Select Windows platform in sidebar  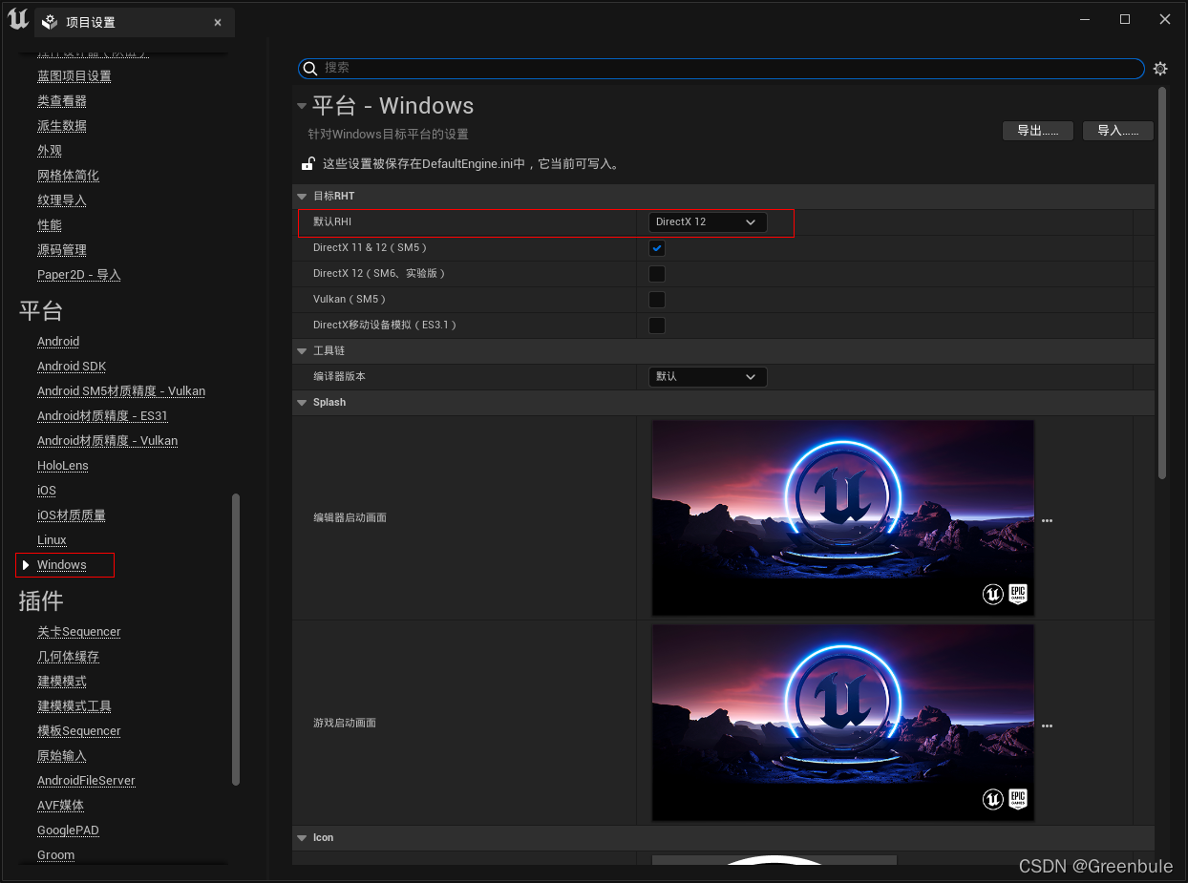click(62, 565)
